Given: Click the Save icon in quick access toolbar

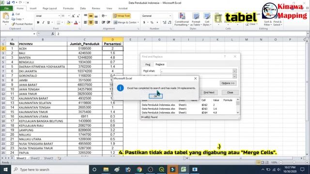Looking at the screenshot, I should (8, 2).
